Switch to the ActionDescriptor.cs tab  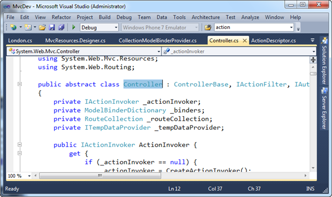tap(273, 40)
